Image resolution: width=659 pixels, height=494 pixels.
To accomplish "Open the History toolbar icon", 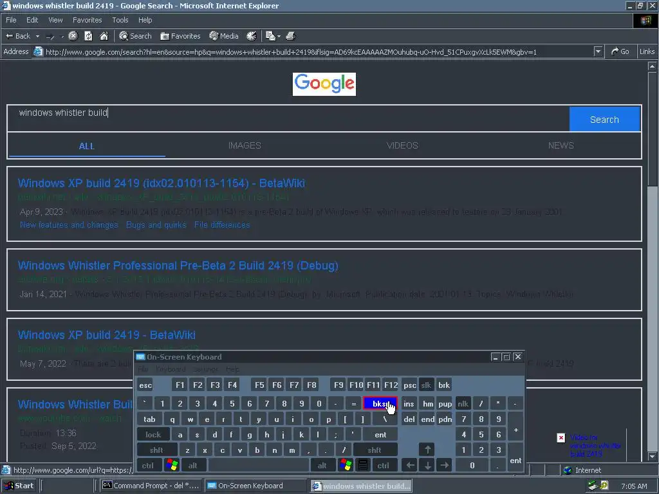I will coord(252,36).
